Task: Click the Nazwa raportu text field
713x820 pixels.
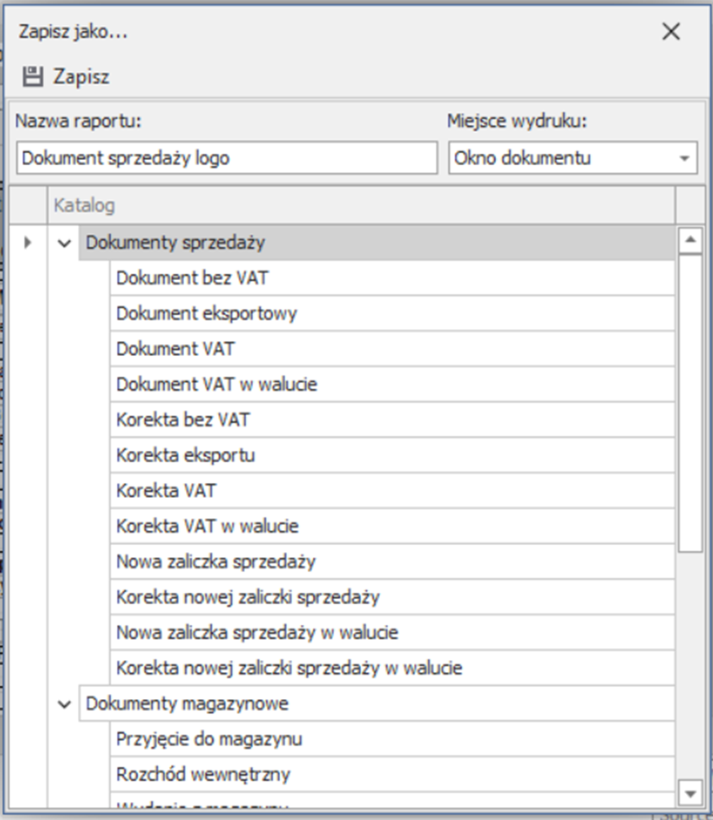Action: point(226,159)
